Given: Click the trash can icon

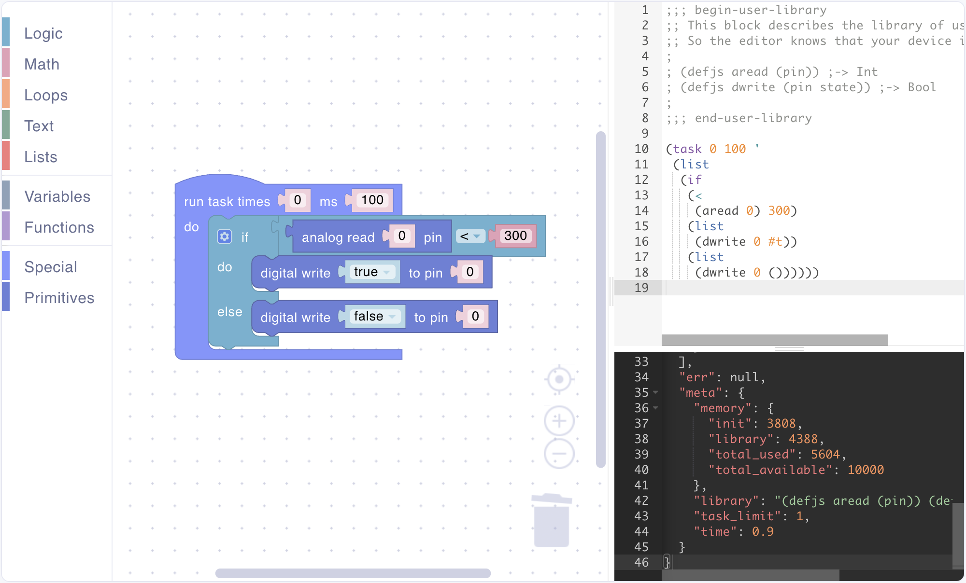Looking at the screenshot, I should pyautogui.click(x=552, y=521).
